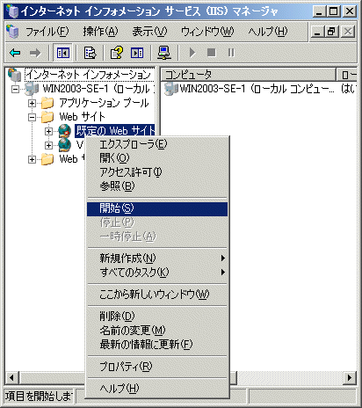
Task: Click the MMC document icon beside the ファイル menu
Action: (12, 32)
